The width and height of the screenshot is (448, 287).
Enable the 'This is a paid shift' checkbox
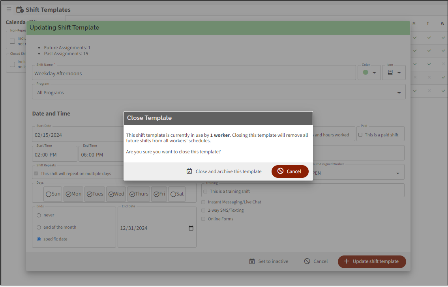(x=360, y=135)
